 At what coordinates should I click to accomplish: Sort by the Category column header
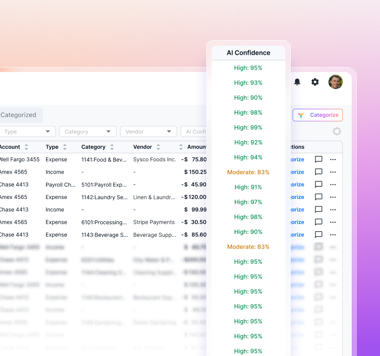click(112, 147)
